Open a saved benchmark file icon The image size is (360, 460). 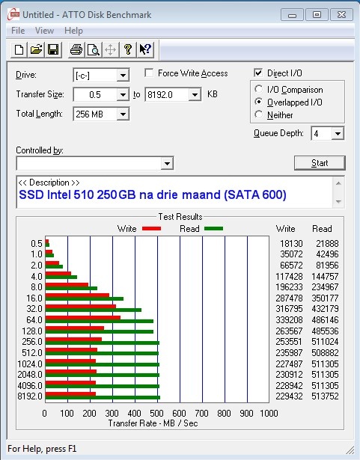tap(36, 49)
